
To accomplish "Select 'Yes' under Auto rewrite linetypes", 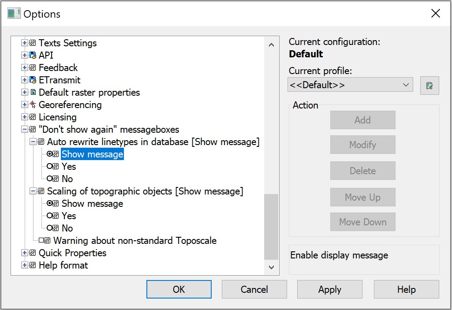I will tap(49, 167).
